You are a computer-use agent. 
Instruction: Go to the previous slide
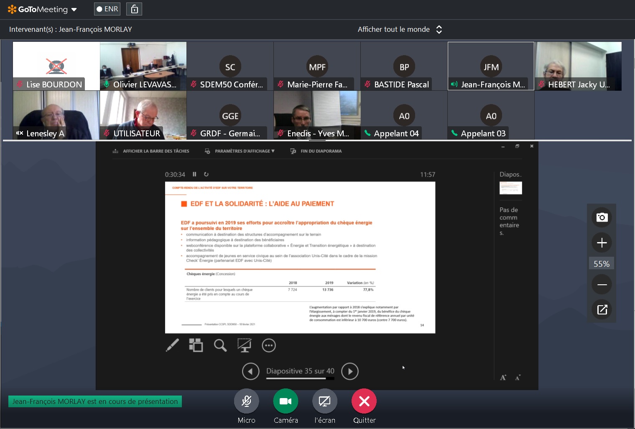(x=251, y=371)
